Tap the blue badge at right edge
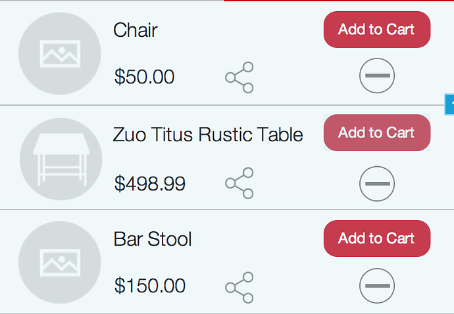Viewport: 454px width, 314px height. click(x=449, y=104)
